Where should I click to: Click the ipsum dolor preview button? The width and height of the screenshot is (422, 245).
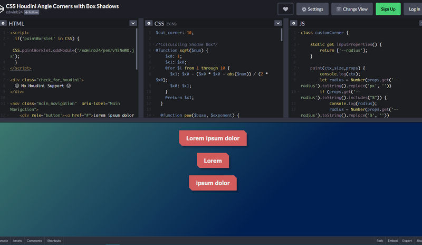click(x=213, y=183)
